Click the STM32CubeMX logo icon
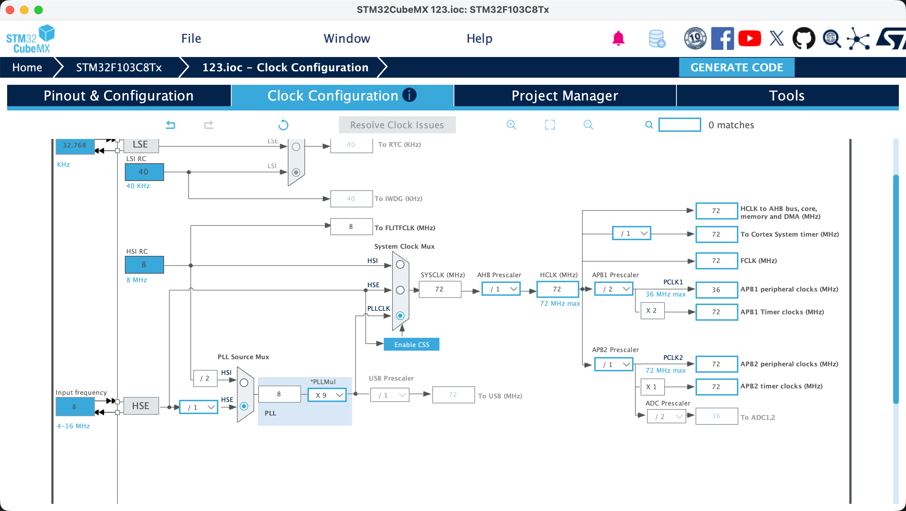Viewport: 906px width, 511px height. tap(30, 39)
